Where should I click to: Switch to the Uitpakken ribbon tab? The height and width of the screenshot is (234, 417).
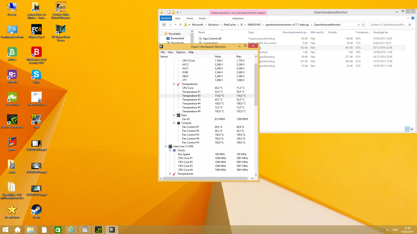(238, 18)
